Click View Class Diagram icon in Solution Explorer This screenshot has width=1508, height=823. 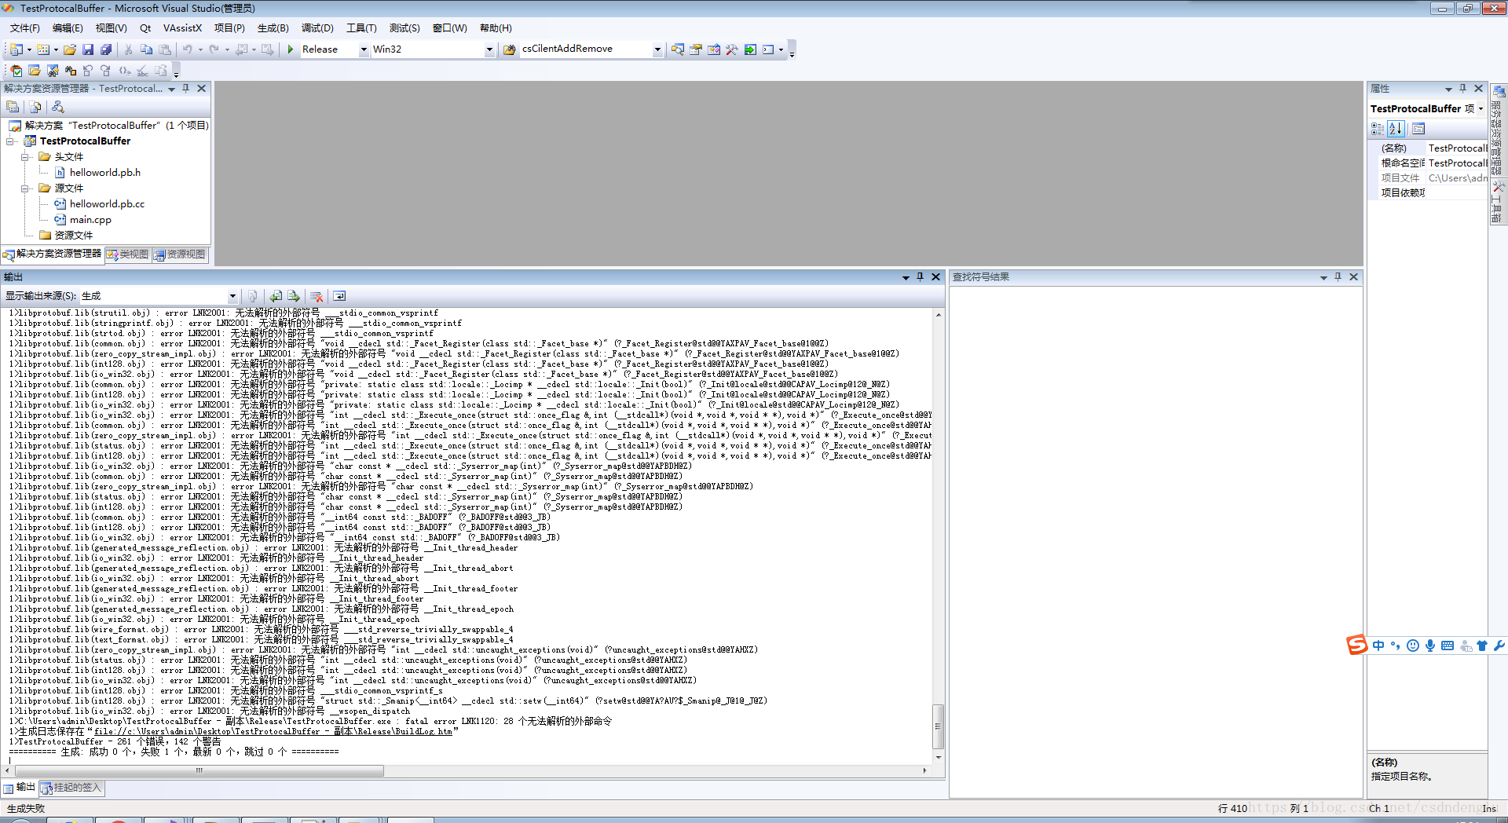coord(57,107)
